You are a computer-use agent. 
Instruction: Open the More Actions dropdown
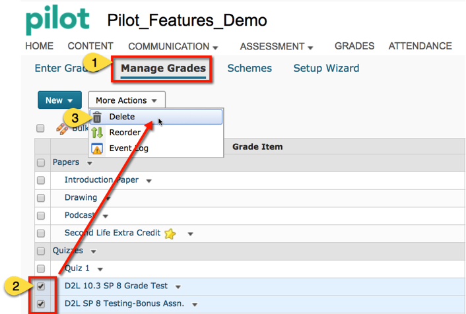[126, 100]
